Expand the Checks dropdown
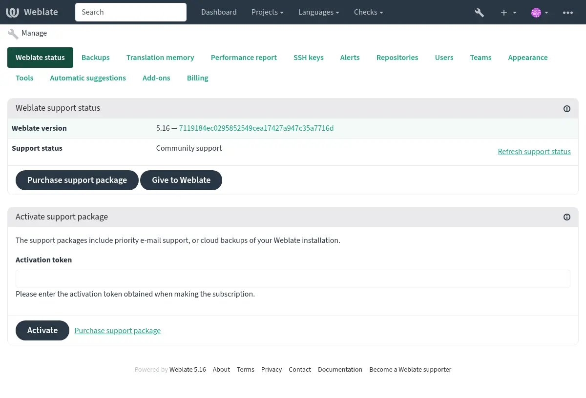This screenshot has width=586, height=398. [x=368, y=12]
